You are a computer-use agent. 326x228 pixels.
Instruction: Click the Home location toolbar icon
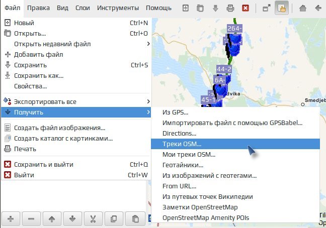pyautogui.click(x=303, y=9)
